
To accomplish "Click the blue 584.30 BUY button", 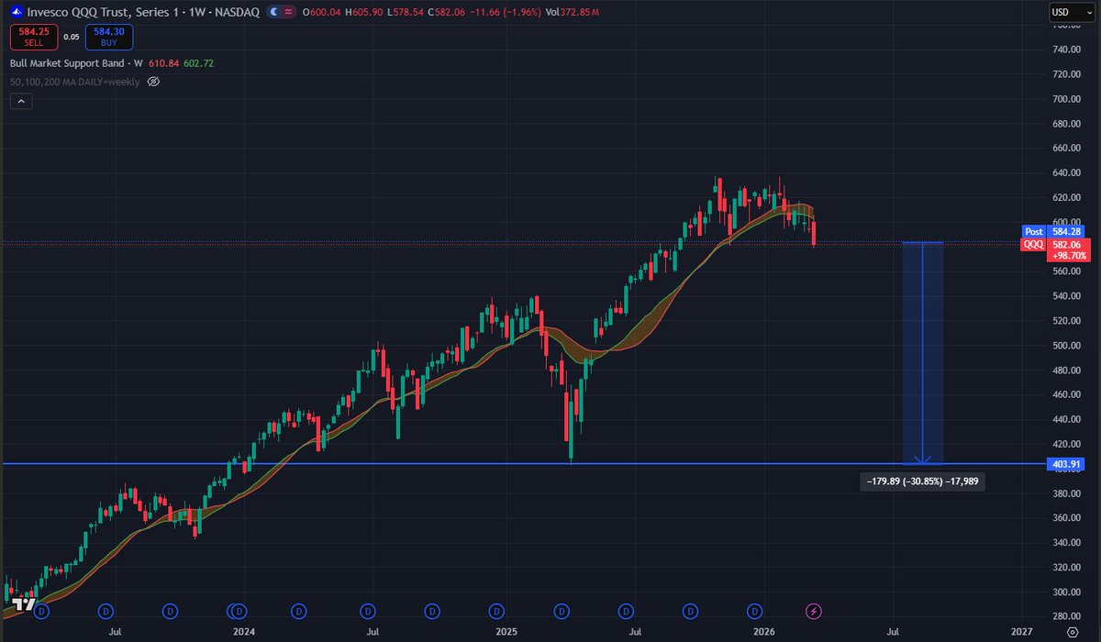I will coord(109,37).
